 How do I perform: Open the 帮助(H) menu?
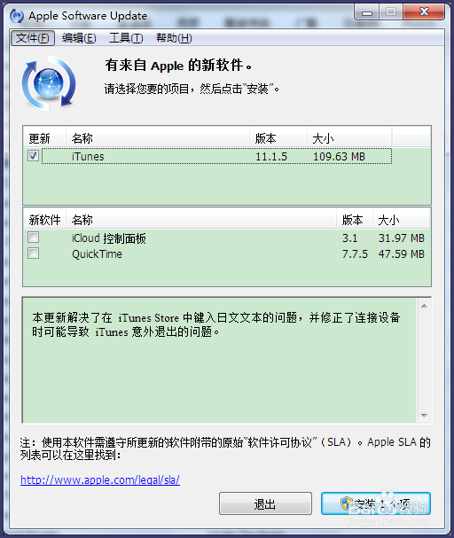[174, 38]
